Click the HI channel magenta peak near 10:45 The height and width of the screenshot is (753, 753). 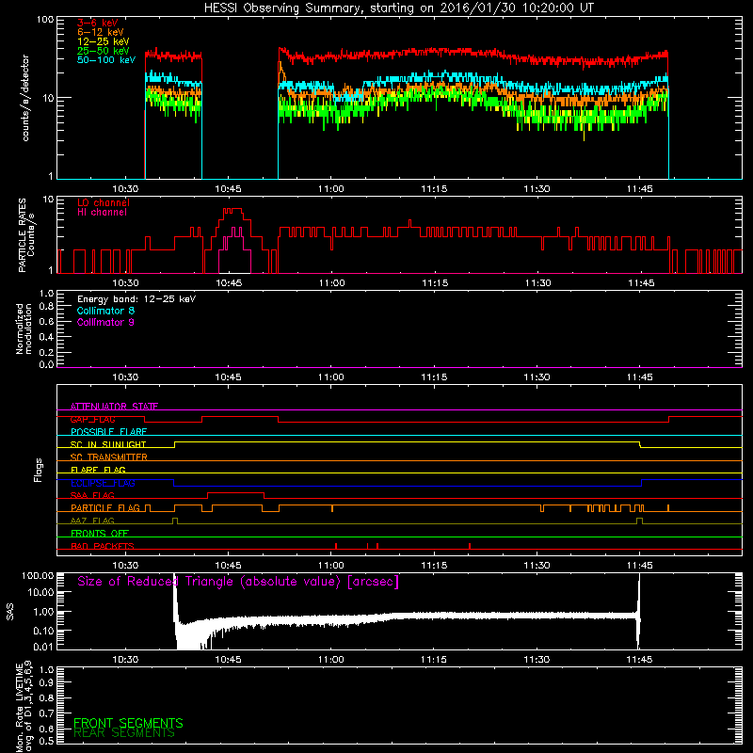click(234, 232)
